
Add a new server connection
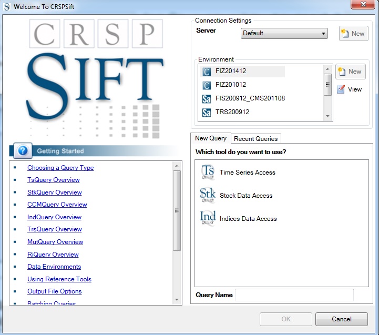[x=353, y=33]
